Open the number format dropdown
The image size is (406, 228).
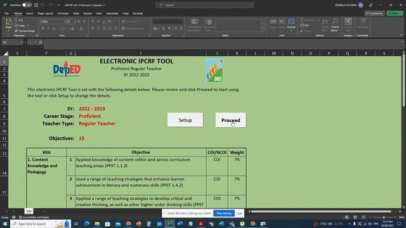click(182, 22)
